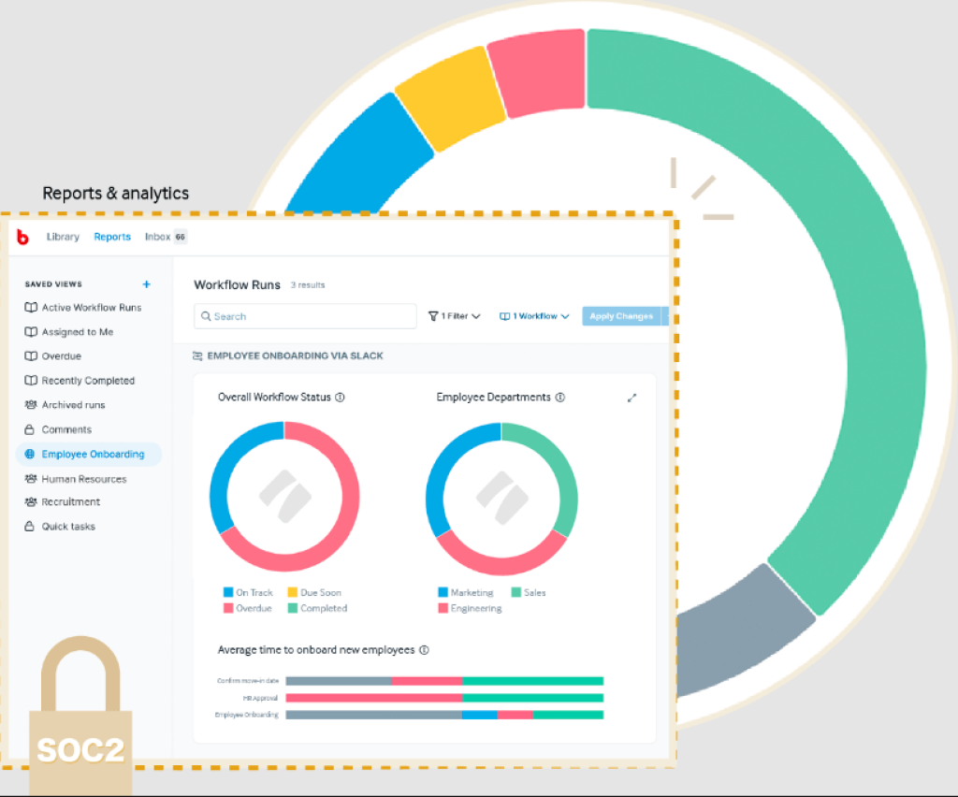
Task: Click the Archived runs people icon
Action: (x=30, y=405)
